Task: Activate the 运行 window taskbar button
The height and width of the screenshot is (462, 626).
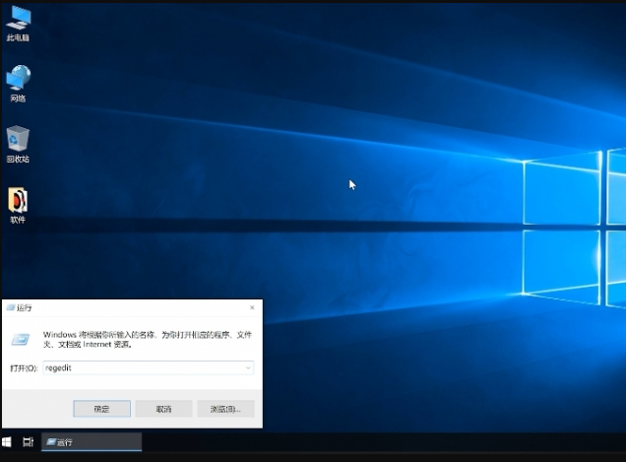Action: click(92, 442)
